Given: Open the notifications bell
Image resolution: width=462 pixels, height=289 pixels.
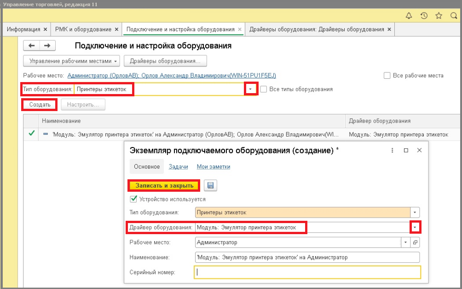Looking at the screenshot, I should [409, 16].
